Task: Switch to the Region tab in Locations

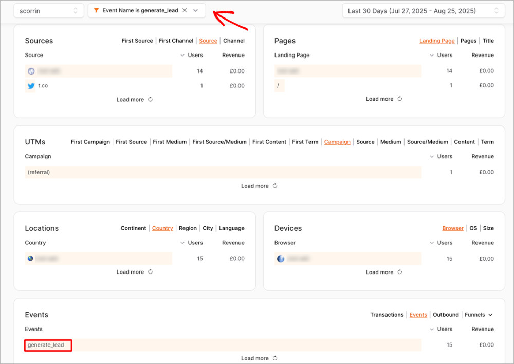Action: pyautogui.click(x=188, y=228)
